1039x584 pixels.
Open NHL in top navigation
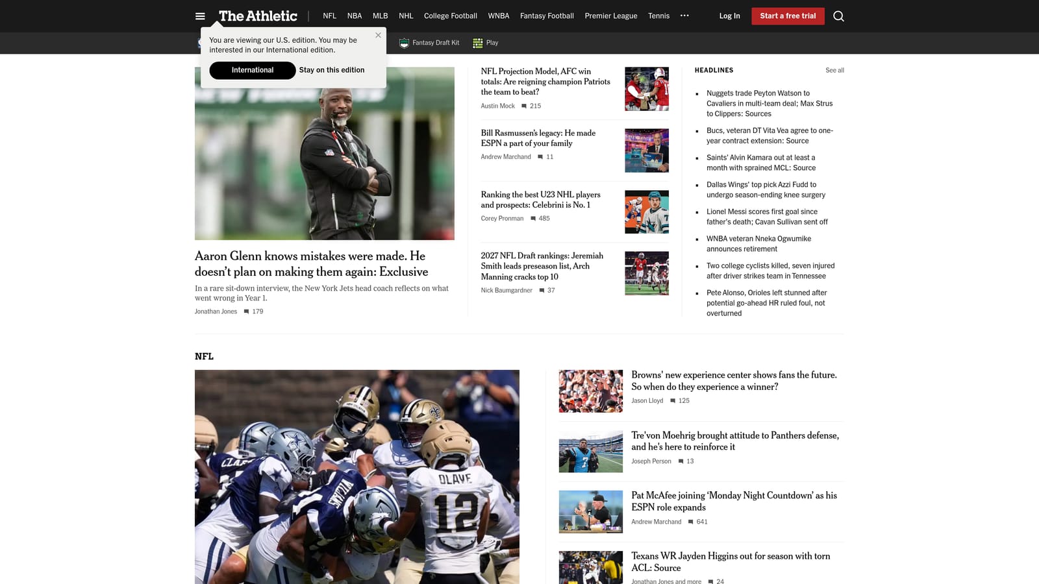pyautogui.click(x=406, y=16)
